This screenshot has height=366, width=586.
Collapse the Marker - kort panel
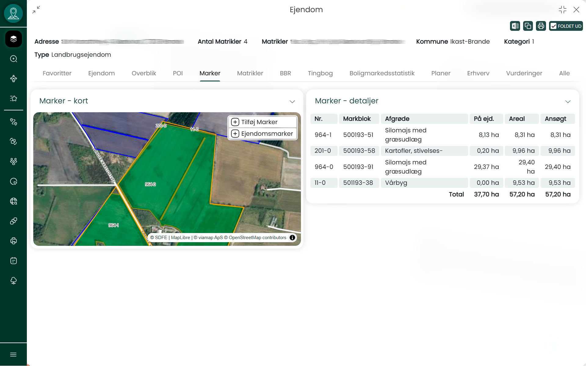pyautogui.click(x=292, y=102)
